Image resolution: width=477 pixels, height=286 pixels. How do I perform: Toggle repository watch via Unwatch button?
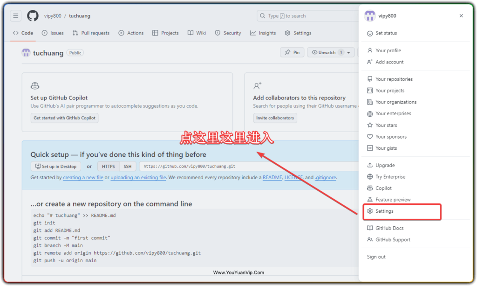point(327,52)
